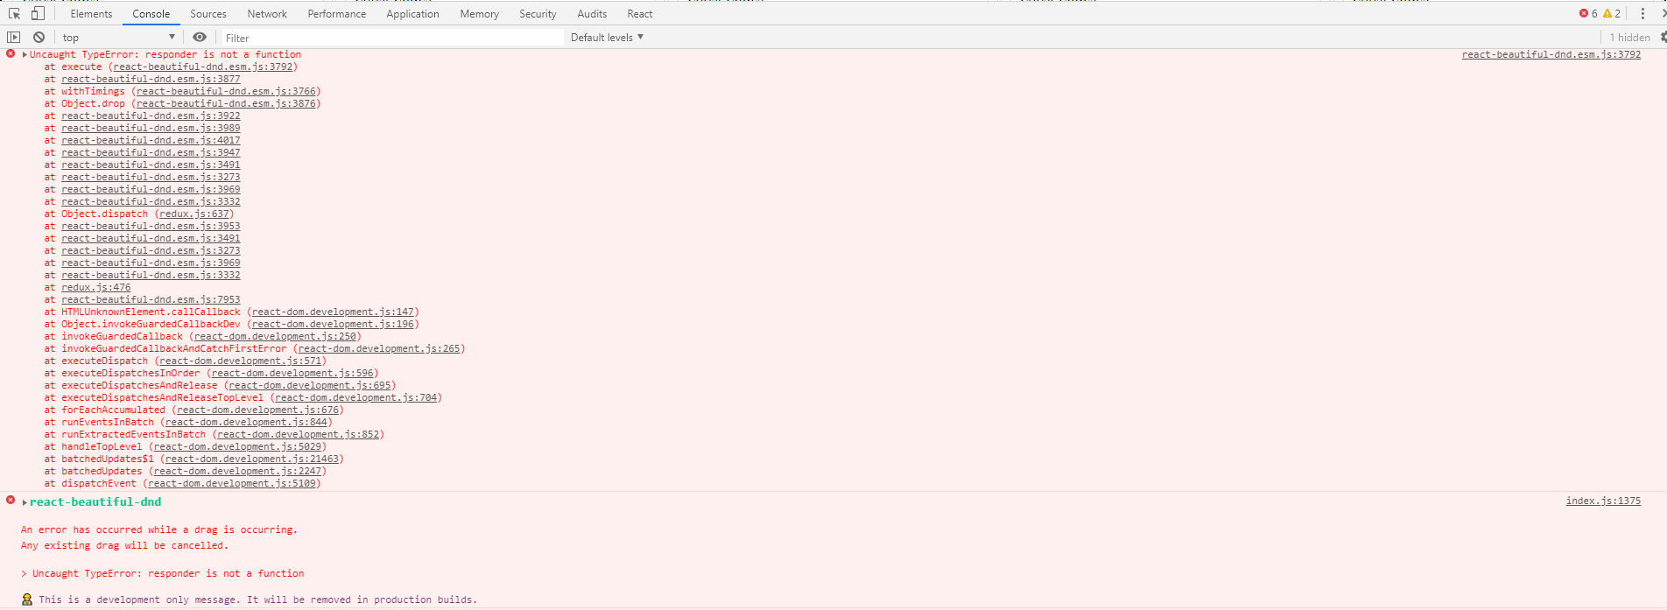Open react-dom.development.js:844 link
Screen dimensions: 1667x610
point(246,422)
